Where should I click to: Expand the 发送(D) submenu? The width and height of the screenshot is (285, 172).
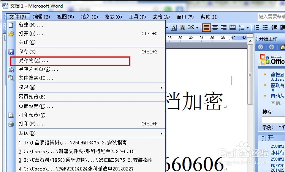coord(86,133)
